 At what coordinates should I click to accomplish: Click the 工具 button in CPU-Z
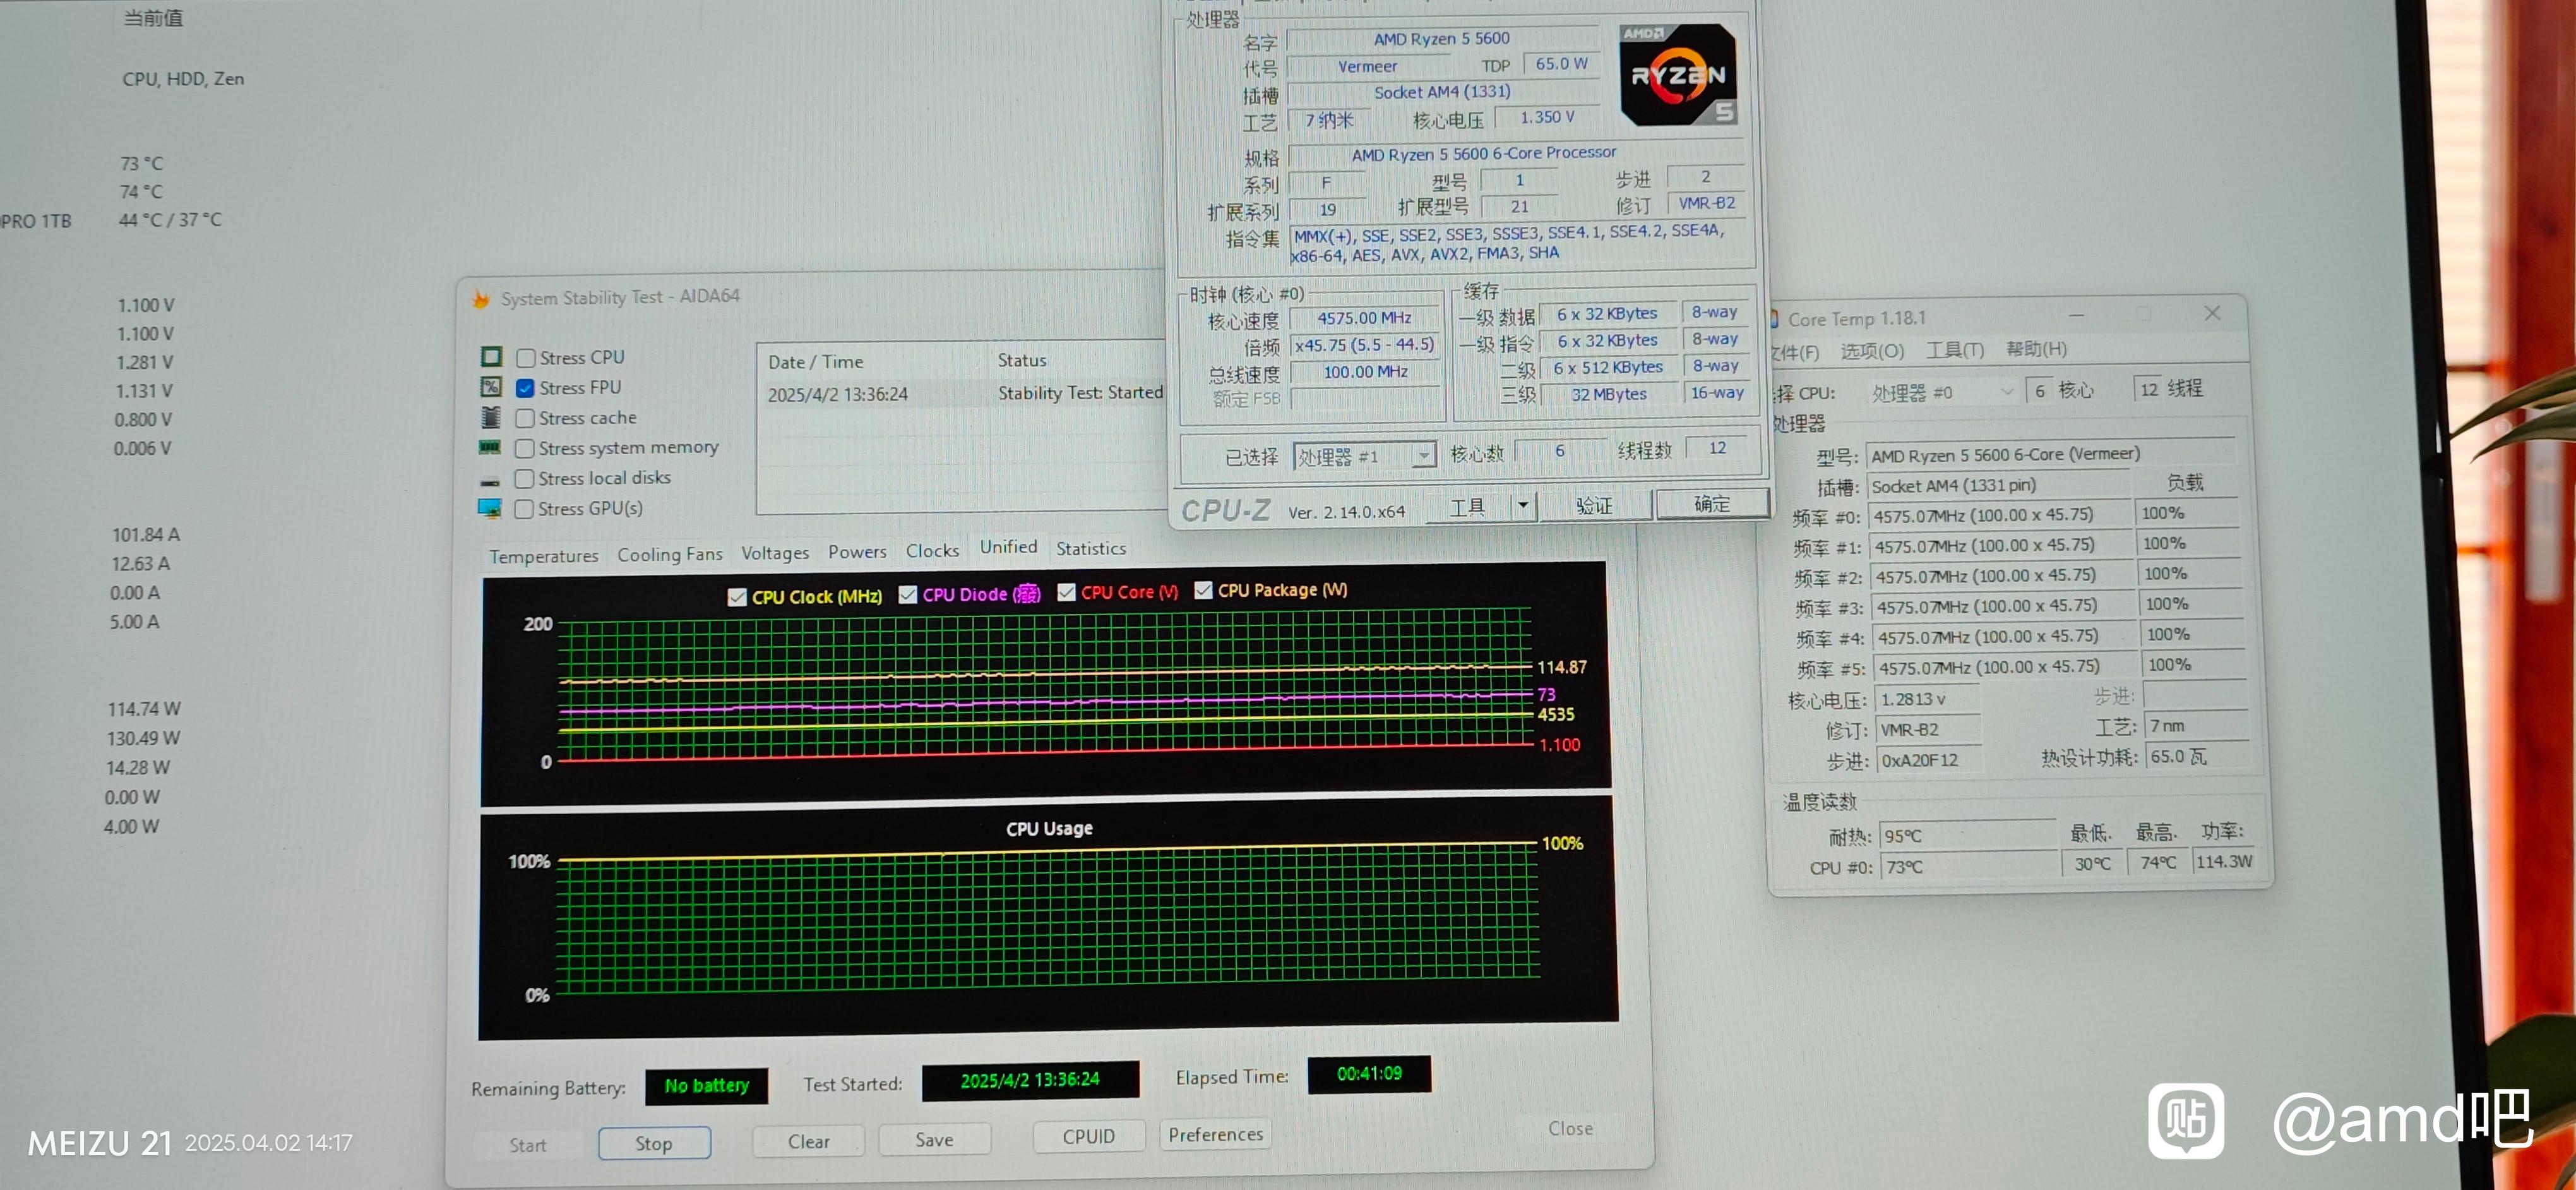tap(1467, 507)
